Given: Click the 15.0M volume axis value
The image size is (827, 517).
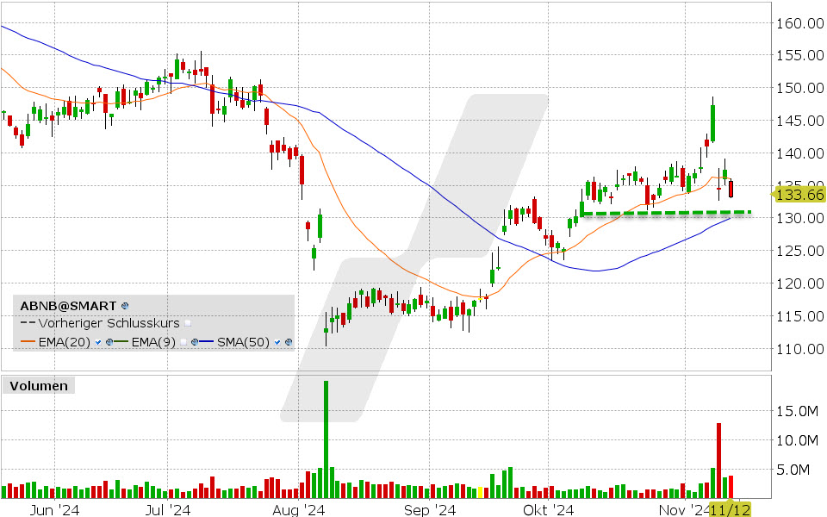Looking at the screenshot, I should [796, 410].
